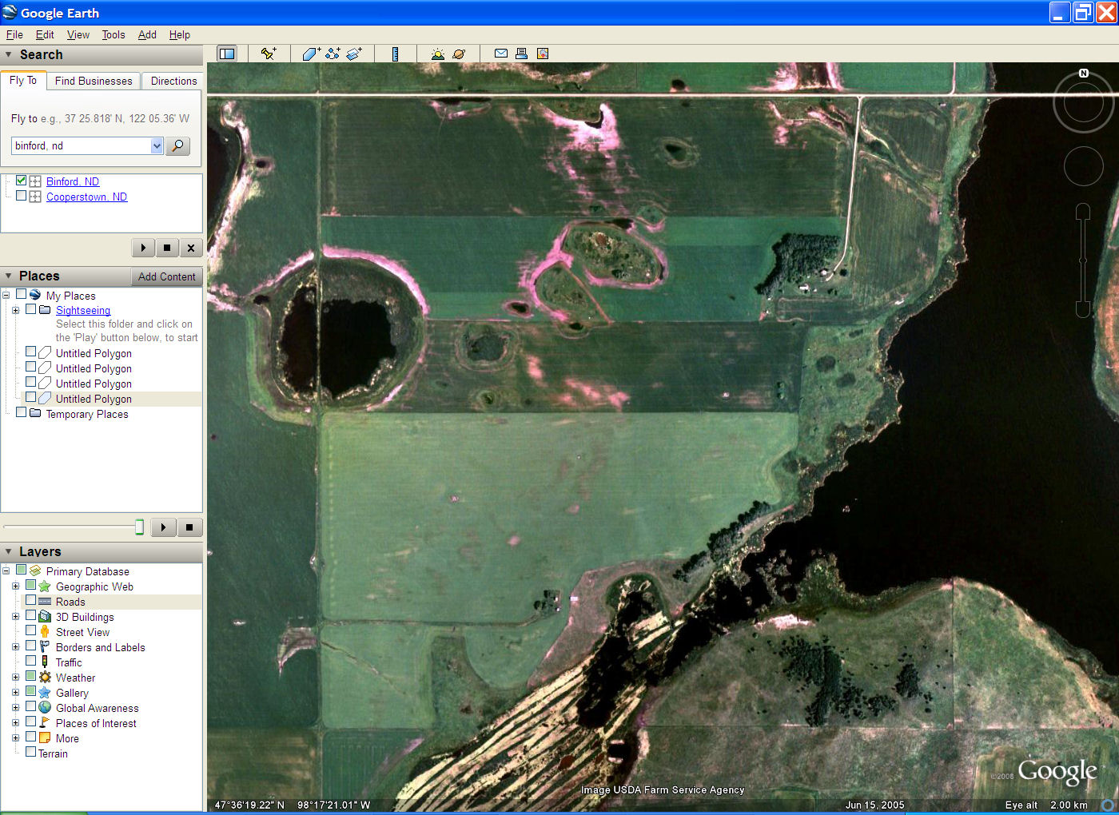This screenshot has width=1119, height=815.
Task: Expand the Sightseeing folder tree node
Action: (x=15, y=310)
